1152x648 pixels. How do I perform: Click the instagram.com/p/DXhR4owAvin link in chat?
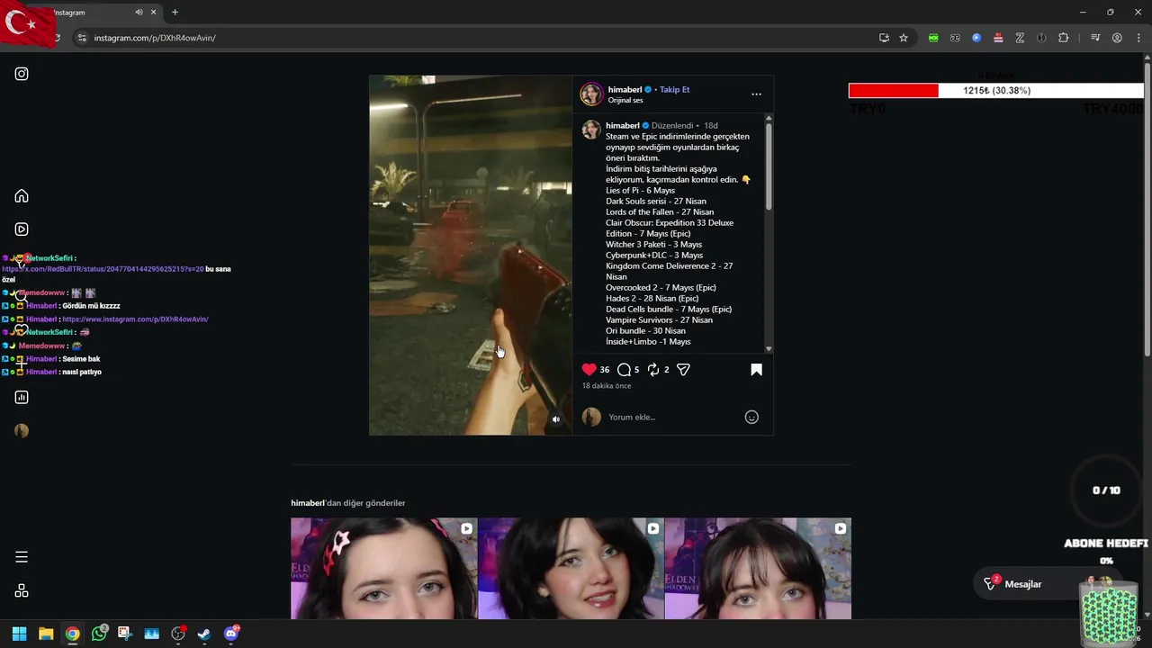click(135, 319)
